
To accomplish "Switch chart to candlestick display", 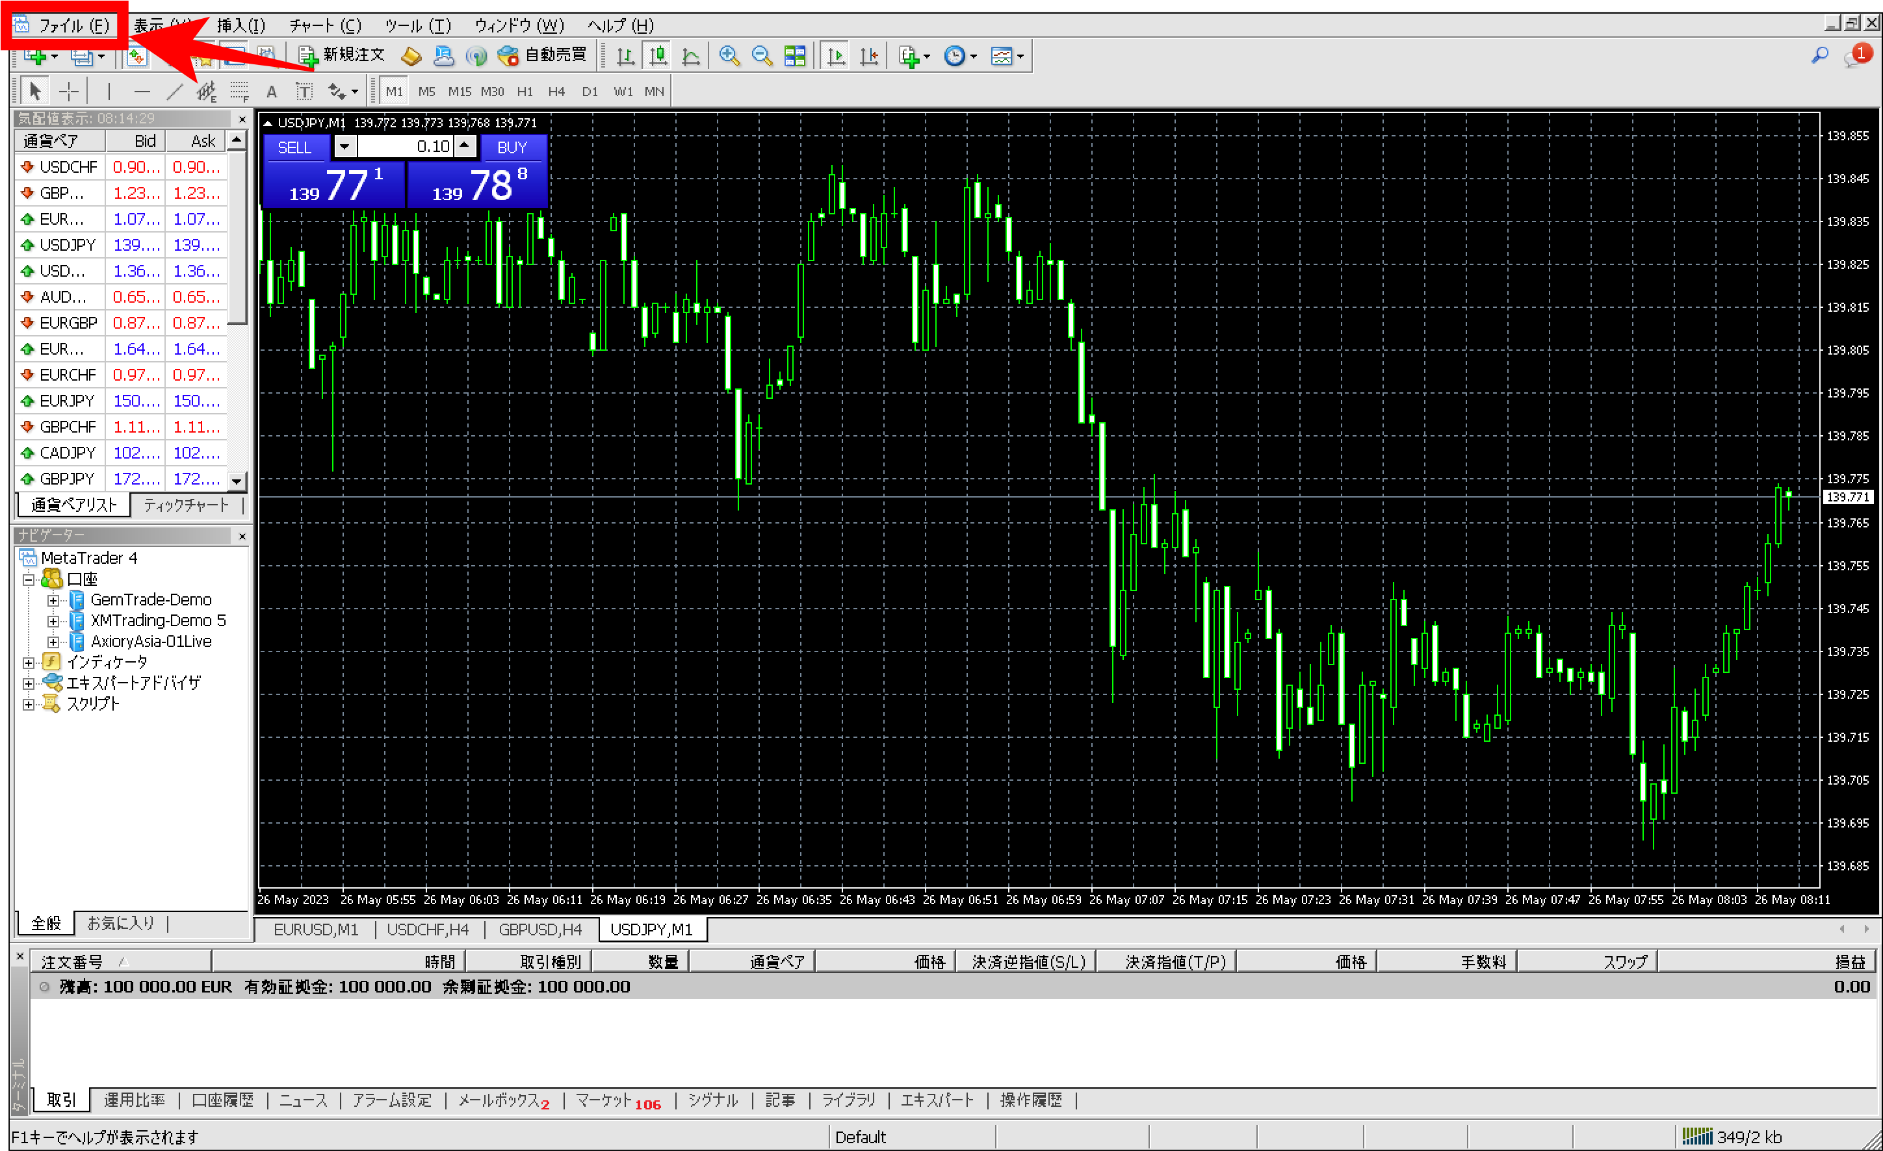I will (658, 55).
